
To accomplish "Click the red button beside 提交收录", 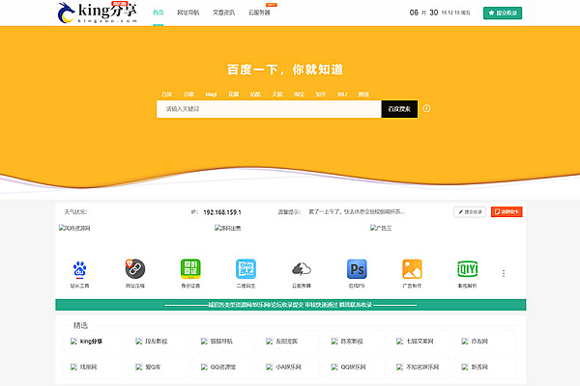I will pyautogui.click(x=507, y=211).
